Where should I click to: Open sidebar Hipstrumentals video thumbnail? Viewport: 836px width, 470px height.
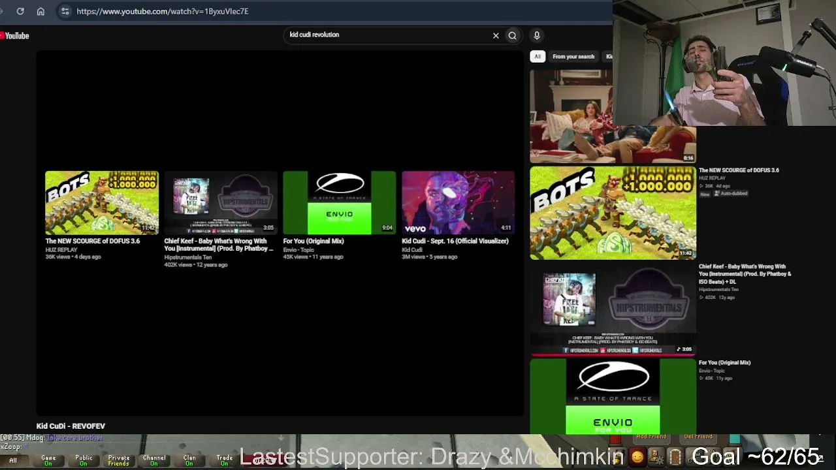tap(613, 309)
